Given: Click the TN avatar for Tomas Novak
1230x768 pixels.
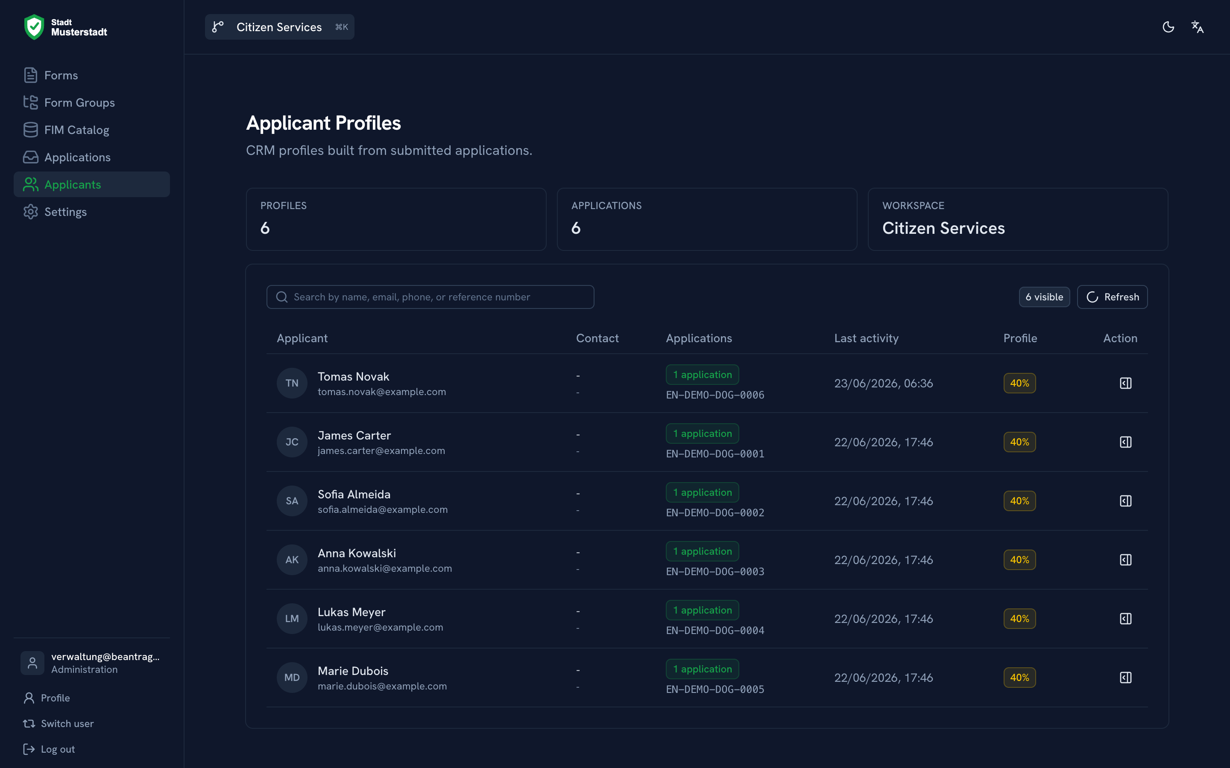Looking at the screenshot, I should (x=292, y=383).
